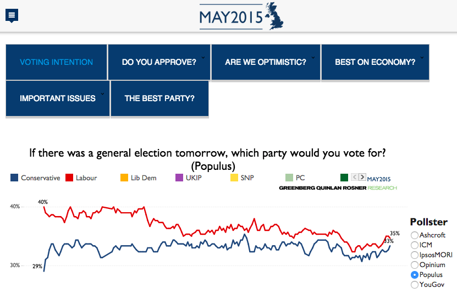
Task: Click the Conservative blue legend square
Action: click(14, 178)
